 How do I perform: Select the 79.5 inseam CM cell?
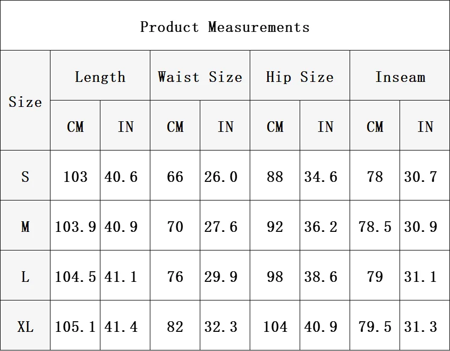pyautogui.click(x=375, y=325)
